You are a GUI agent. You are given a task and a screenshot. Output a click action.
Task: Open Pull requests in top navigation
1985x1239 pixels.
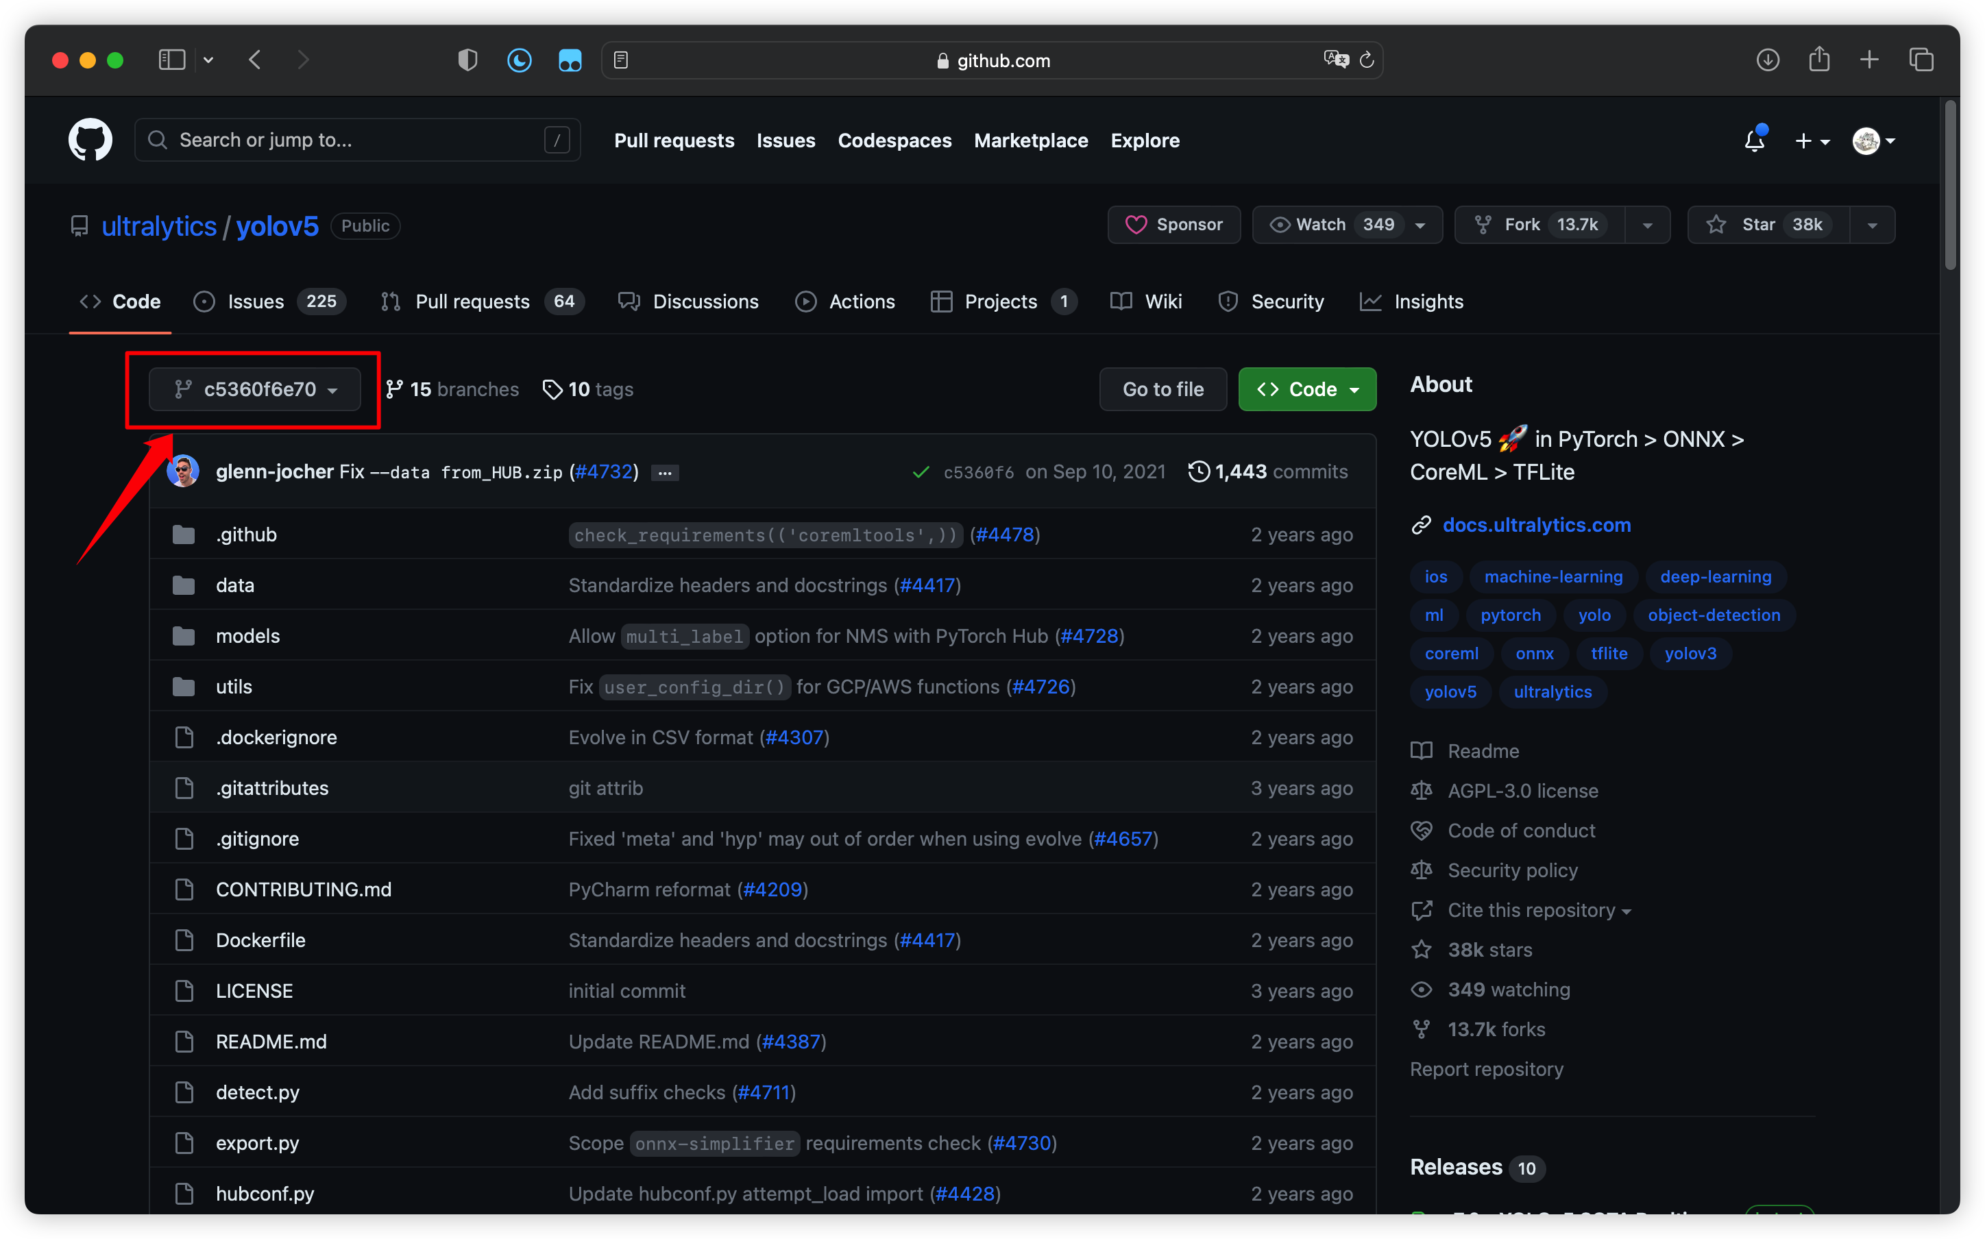coord(674,140)
